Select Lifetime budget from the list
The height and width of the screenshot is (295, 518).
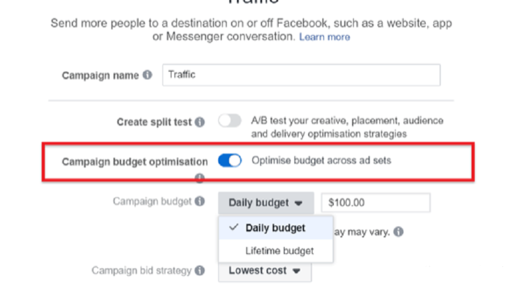point(279,251)
